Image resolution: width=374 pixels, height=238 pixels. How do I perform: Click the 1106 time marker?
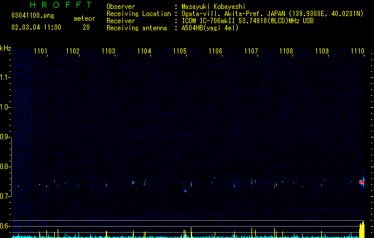(215, 51)
